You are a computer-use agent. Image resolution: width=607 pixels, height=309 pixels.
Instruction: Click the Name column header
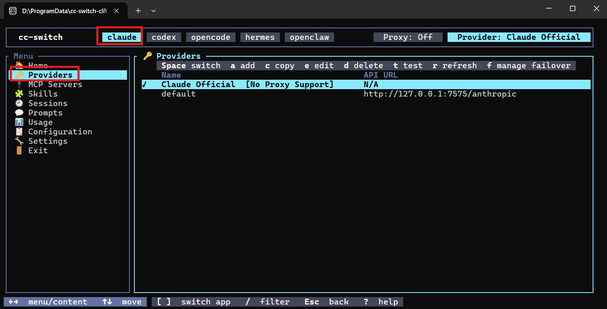(171, 75)
